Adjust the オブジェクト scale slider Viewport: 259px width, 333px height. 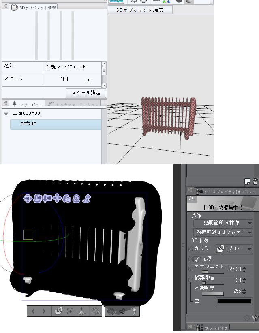point(213,272)
